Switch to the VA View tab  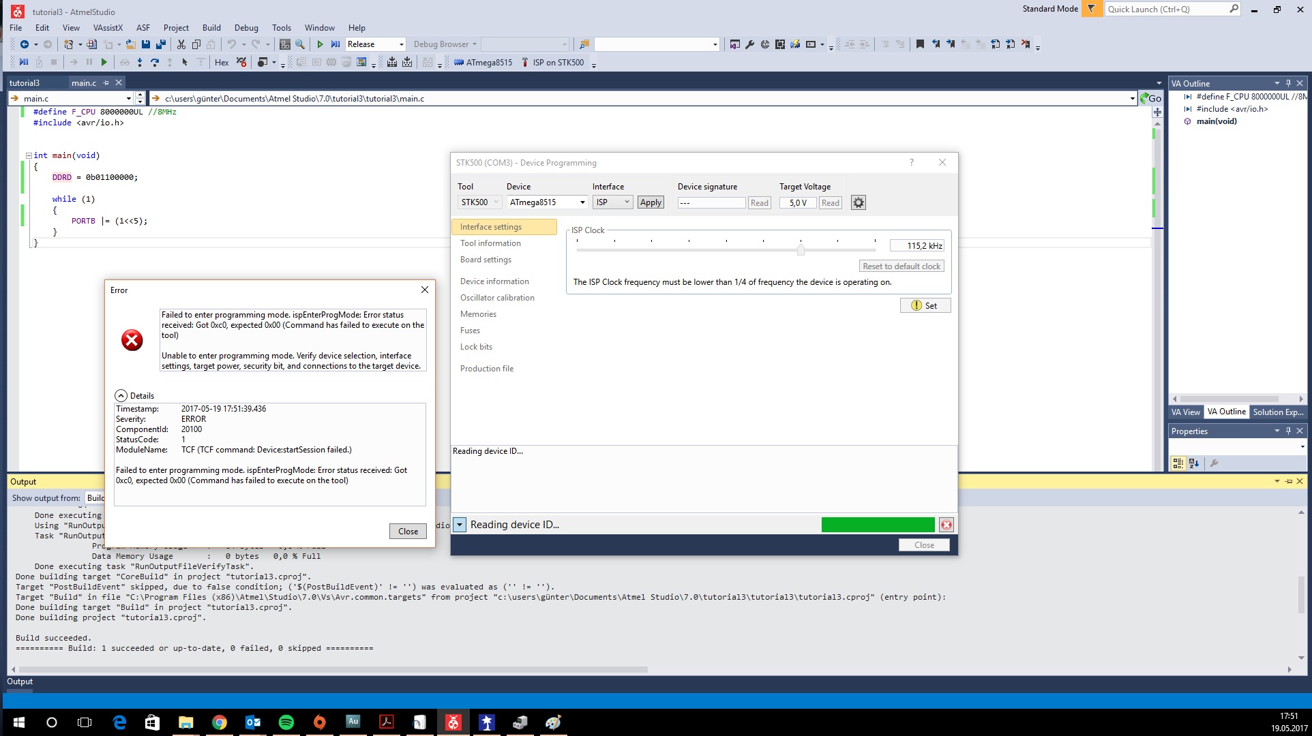pyautogui.click(x=1185, y=412)
